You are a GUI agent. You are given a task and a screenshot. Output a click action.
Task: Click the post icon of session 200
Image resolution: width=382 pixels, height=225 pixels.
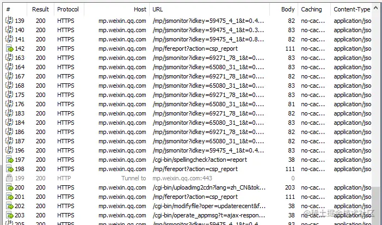click(x=9, y=187)
